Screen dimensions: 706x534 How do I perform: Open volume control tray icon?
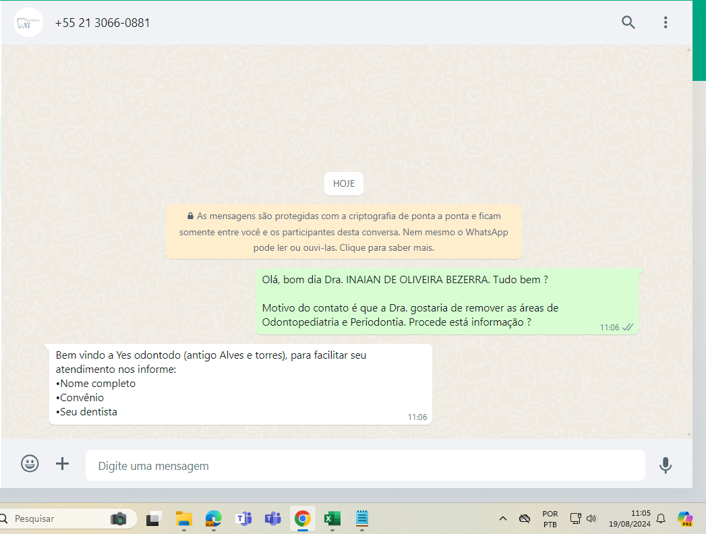591,518
